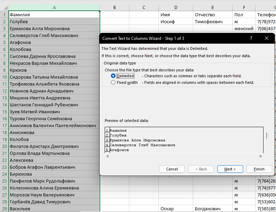Viewport: 276px width, 212px height.
Task: Select all cells via corner triangle
Action: [6, 8]
